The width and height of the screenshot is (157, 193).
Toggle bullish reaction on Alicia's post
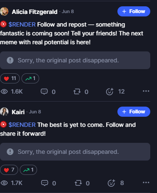pos(30,78)
